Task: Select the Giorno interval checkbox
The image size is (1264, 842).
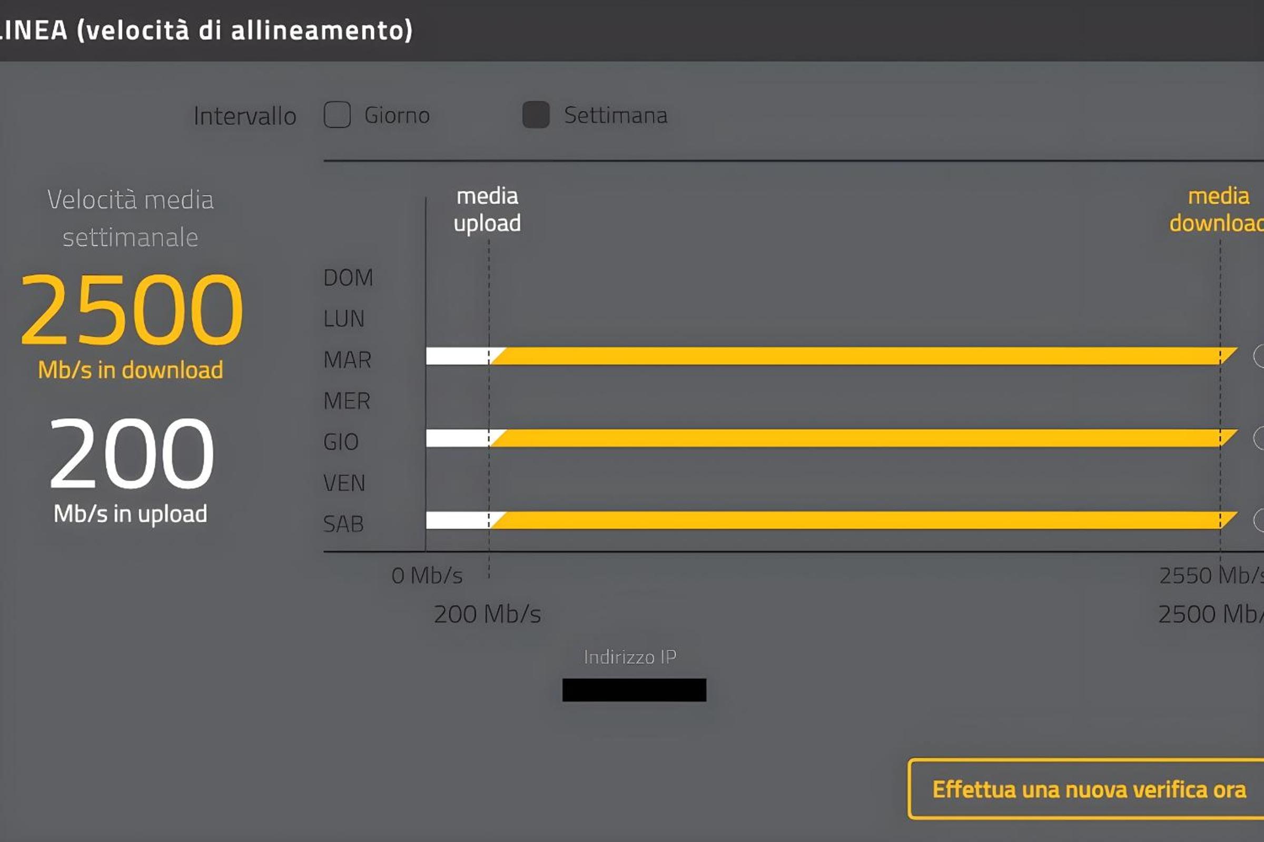Action: tap(337, 115)
